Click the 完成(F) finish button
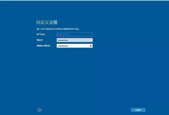Screen dimensions: 169x115 (138, 110)
